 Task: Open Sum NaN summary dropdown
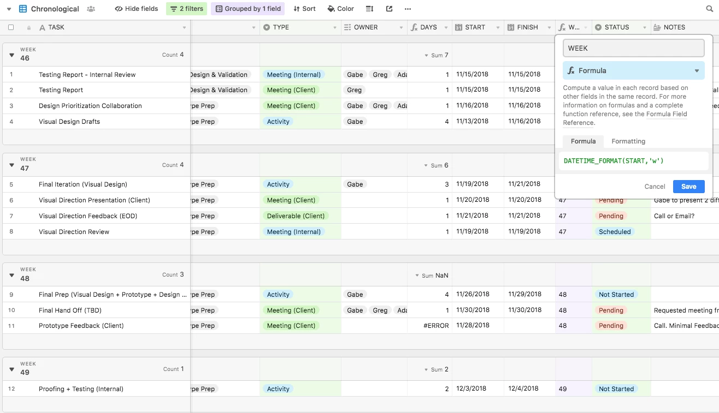pos(432,276)
